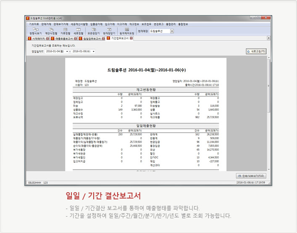Click the scrollbar up arrow

coord(268,57)
